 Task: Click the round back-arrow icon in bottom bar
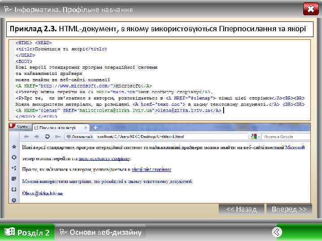[x=277, y=232]
